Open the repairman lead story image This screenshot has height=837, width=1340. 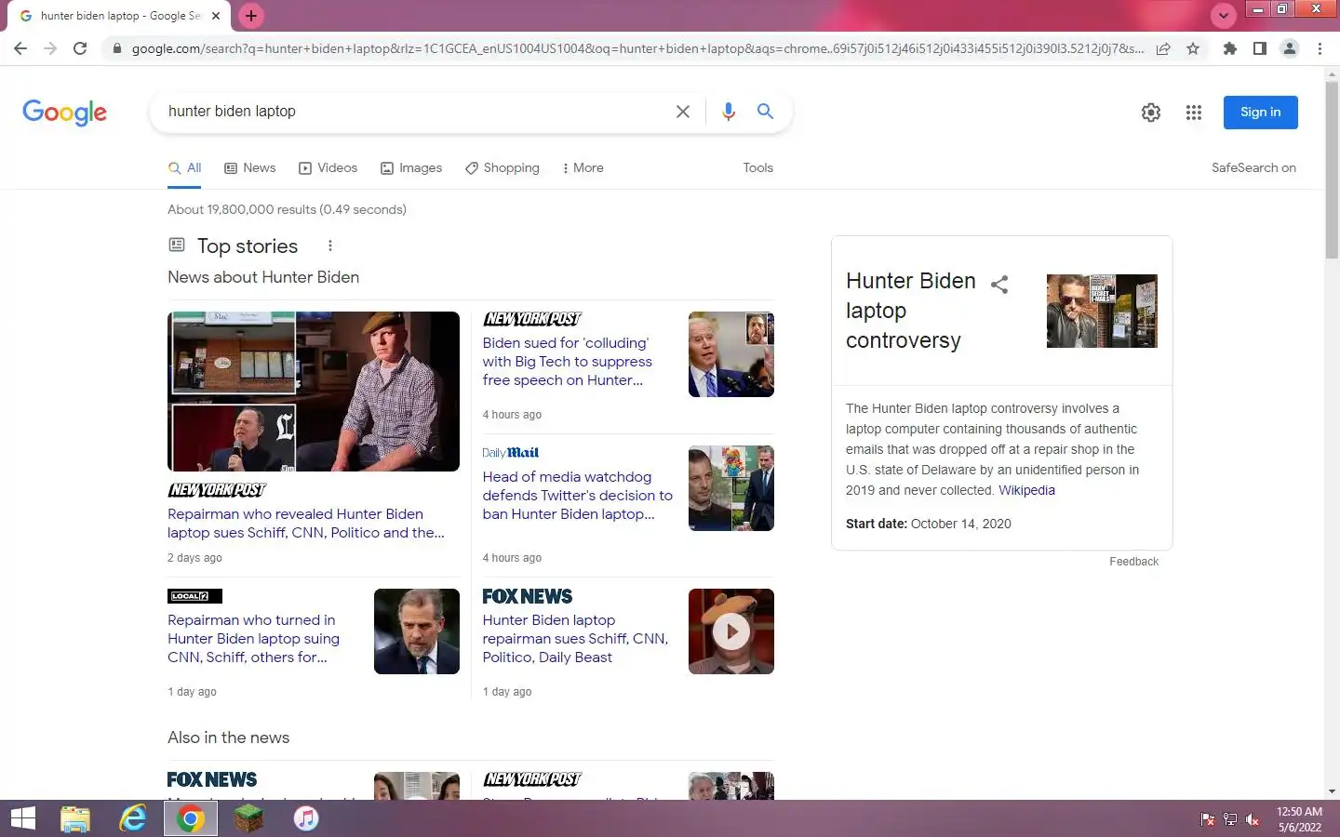pos(314,392)
